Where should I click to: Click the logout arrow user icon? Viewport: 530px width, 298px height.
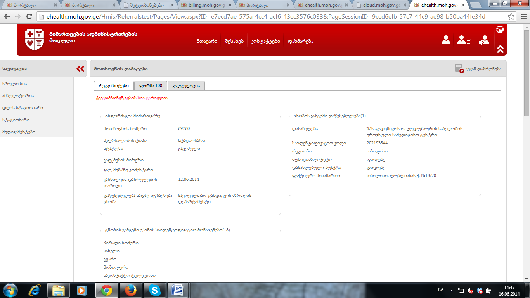click(x=484, y=40)
